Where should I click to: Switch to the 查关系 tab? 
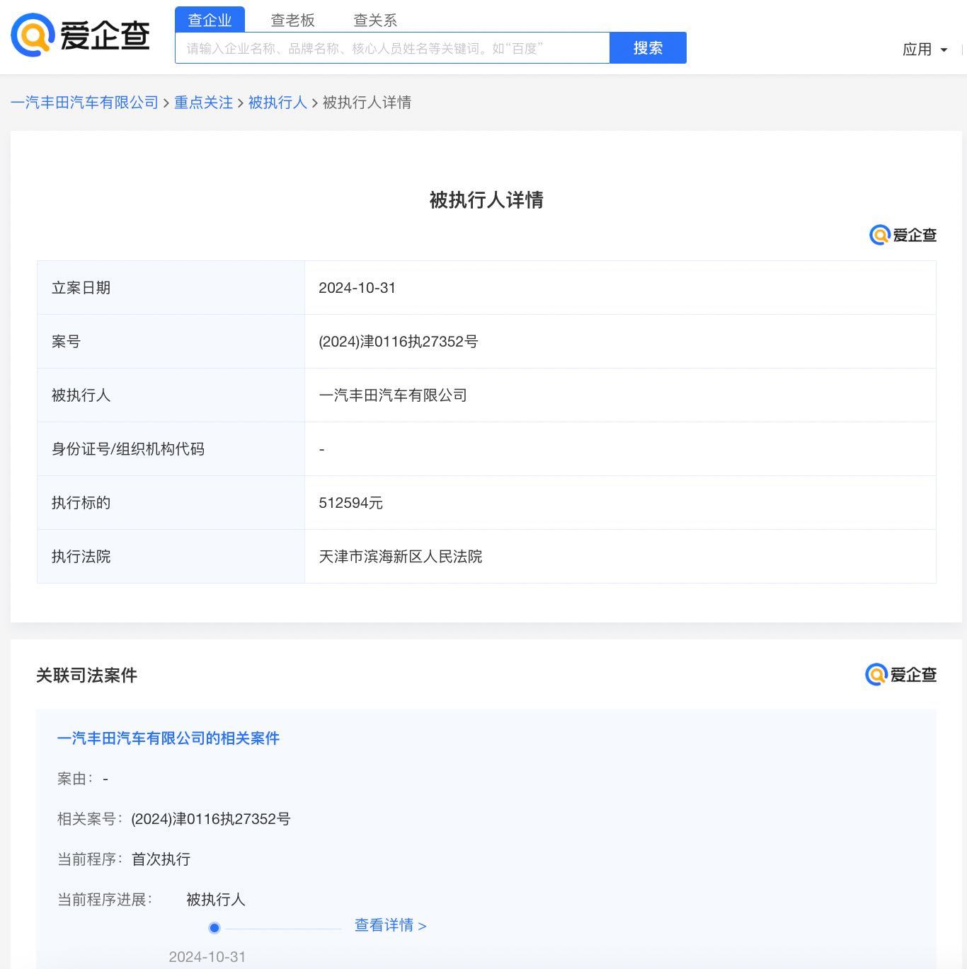(375, 20)
